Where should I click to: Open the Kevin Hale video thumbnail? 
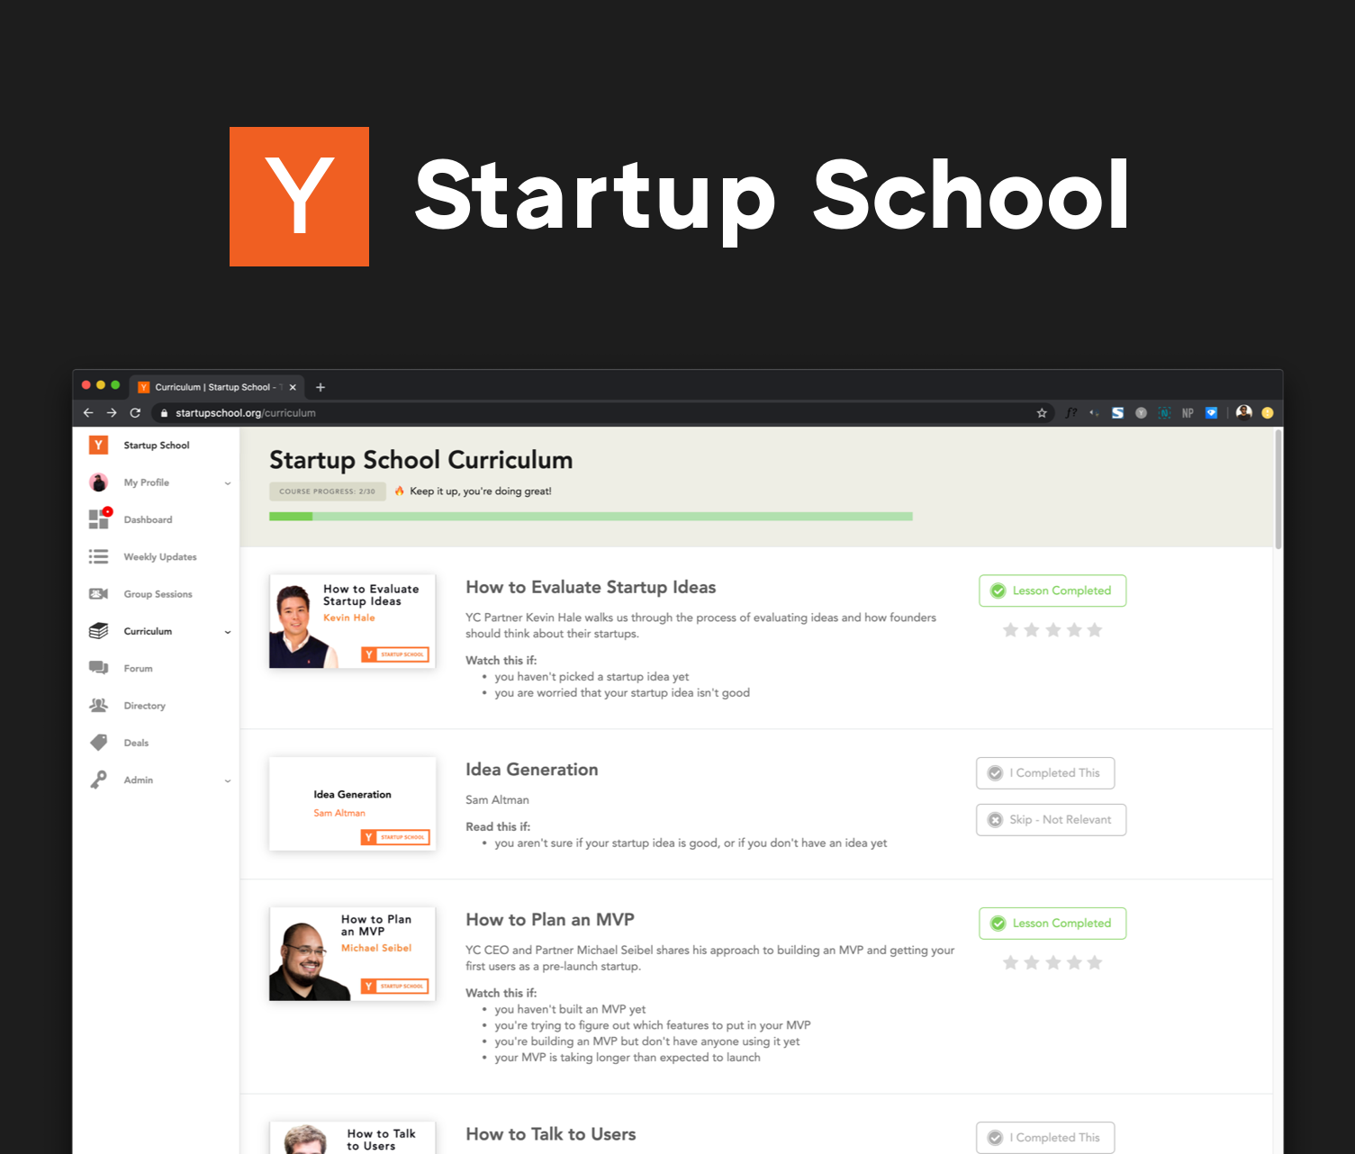pos(352,621)
